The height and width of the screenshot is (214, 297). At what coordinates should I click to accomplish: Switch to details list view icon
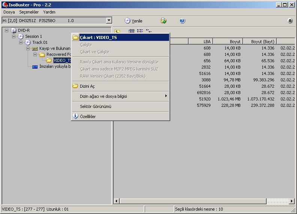tap(132, 31)
